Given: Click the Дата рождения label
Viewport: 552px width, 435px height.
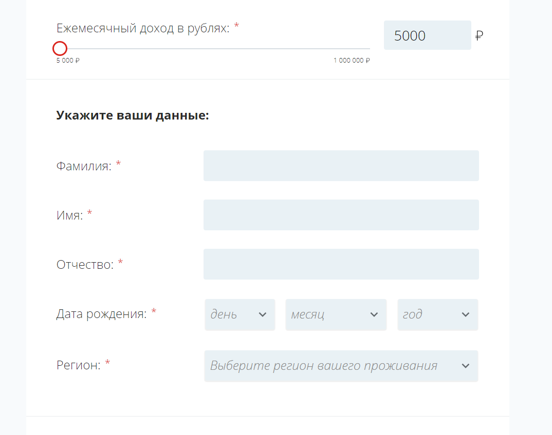Looking at the screenshot, I should click(x=101, y=314).
